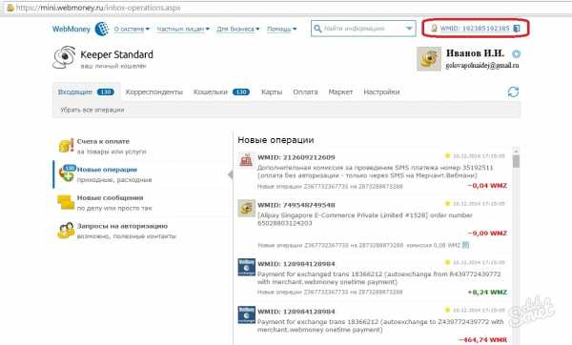Click the browser address bar URL
The height and width of the screenshot is (345, 572).
click(98, 8)
